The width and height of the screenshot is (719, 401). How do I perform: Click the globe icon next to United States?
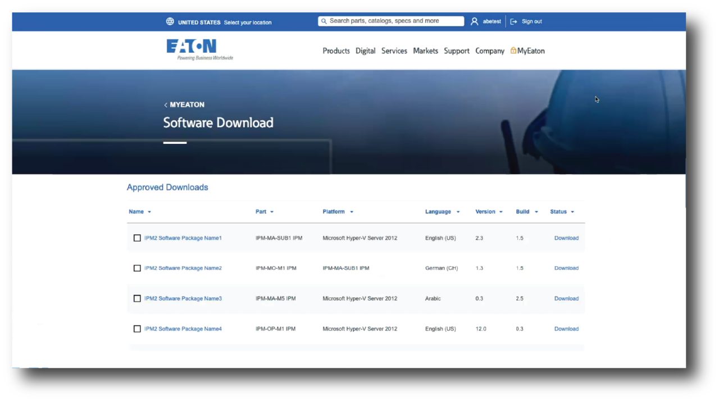170,21
